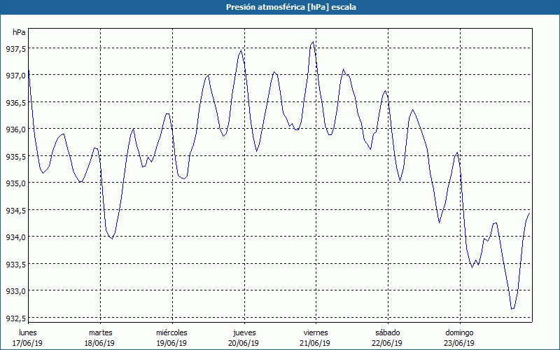This screenshot has width=560, height=350.
Task: Select the 937,0 axis label
Action: 15,76
